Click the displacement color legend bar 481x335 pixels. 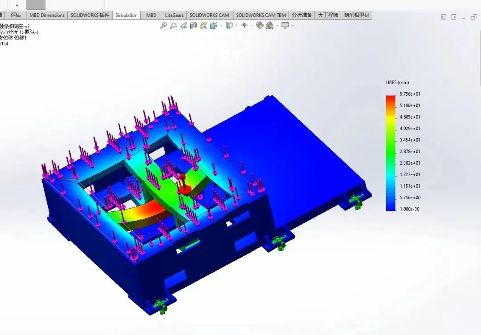391,153
